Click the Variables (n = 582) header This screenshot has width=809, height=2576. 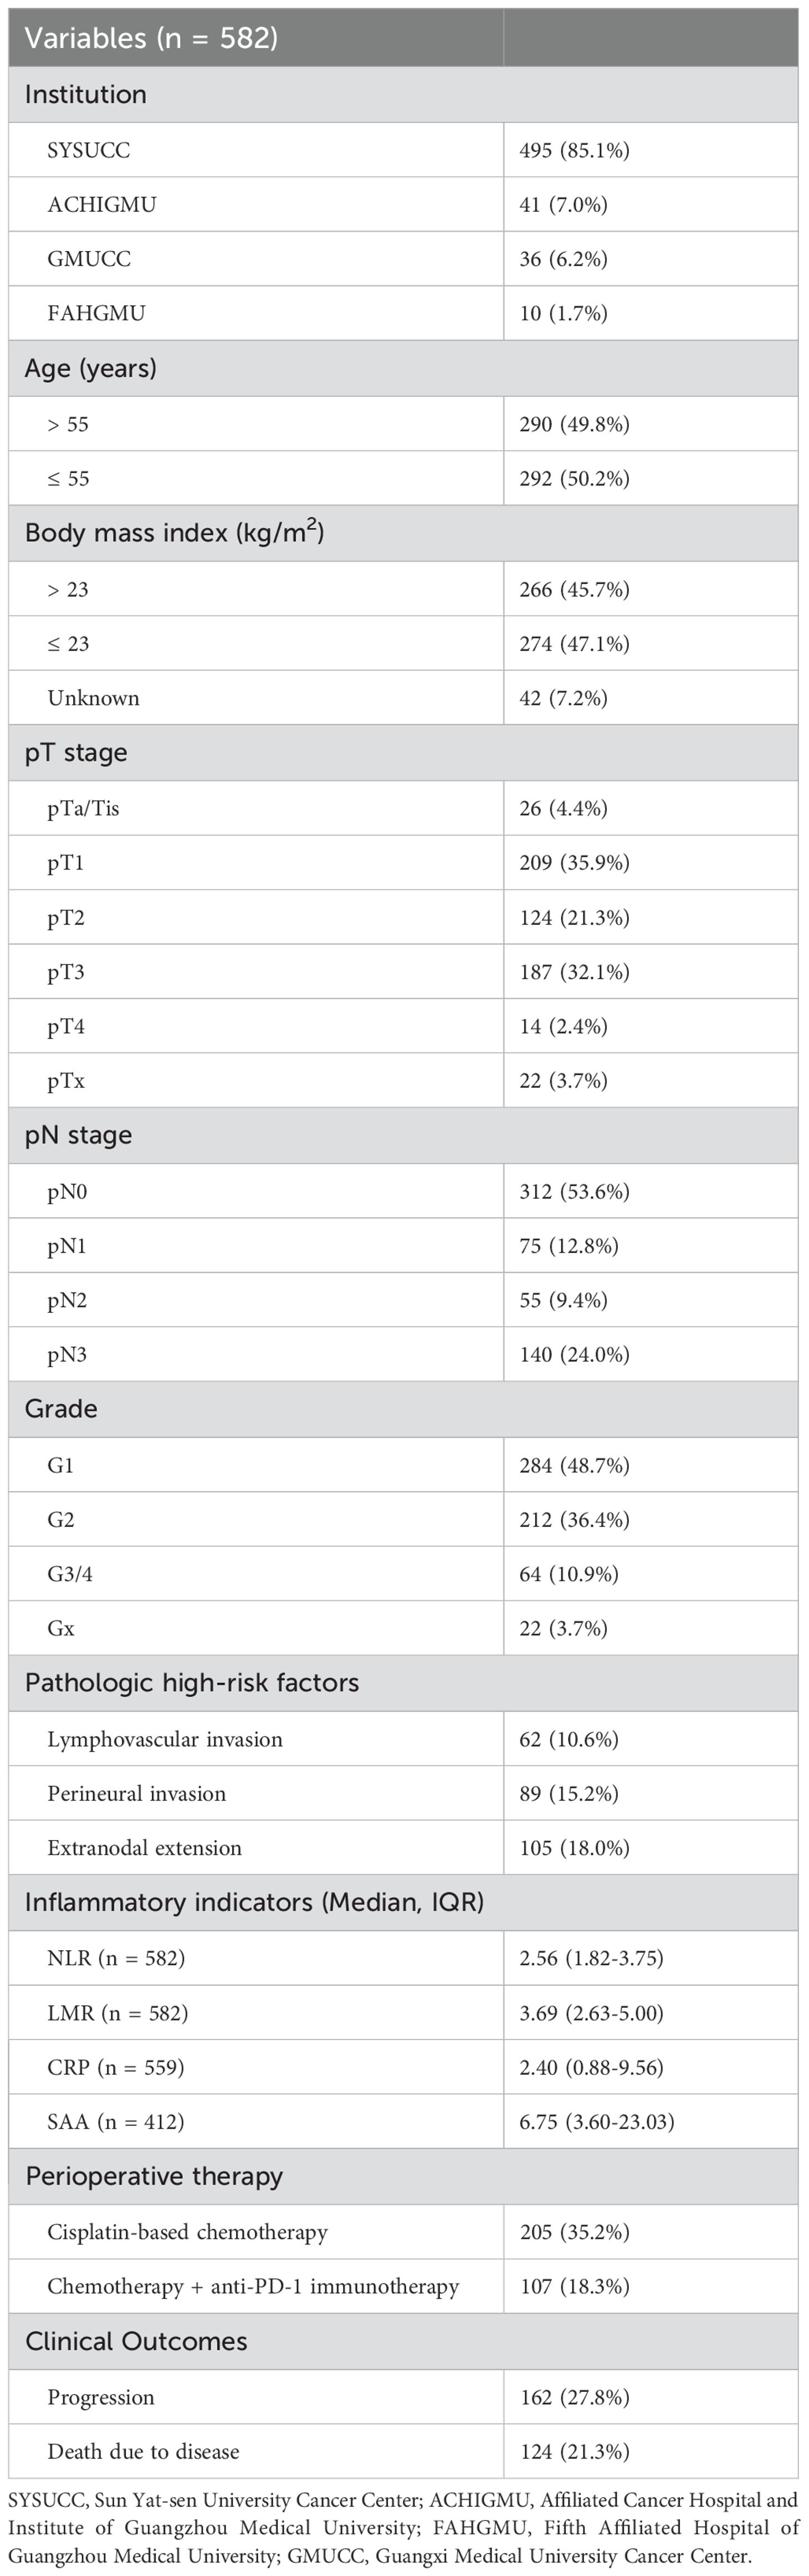(151, 38)
